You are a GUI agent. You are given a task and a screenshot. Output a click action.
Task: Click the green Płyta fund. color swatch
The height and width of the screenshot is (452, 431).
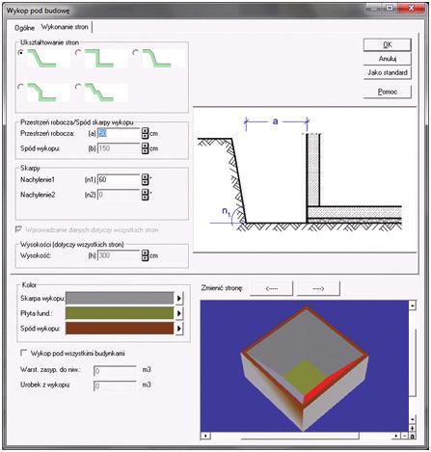[x=120, y=313]
